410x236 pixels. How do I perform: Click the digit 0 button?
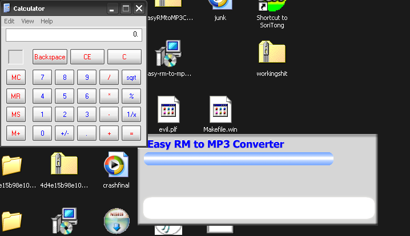[42, 133]
